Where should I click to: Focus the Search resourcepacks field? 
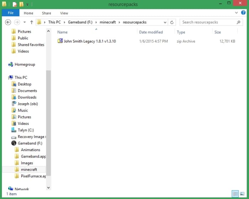click(x=211, y=22)
